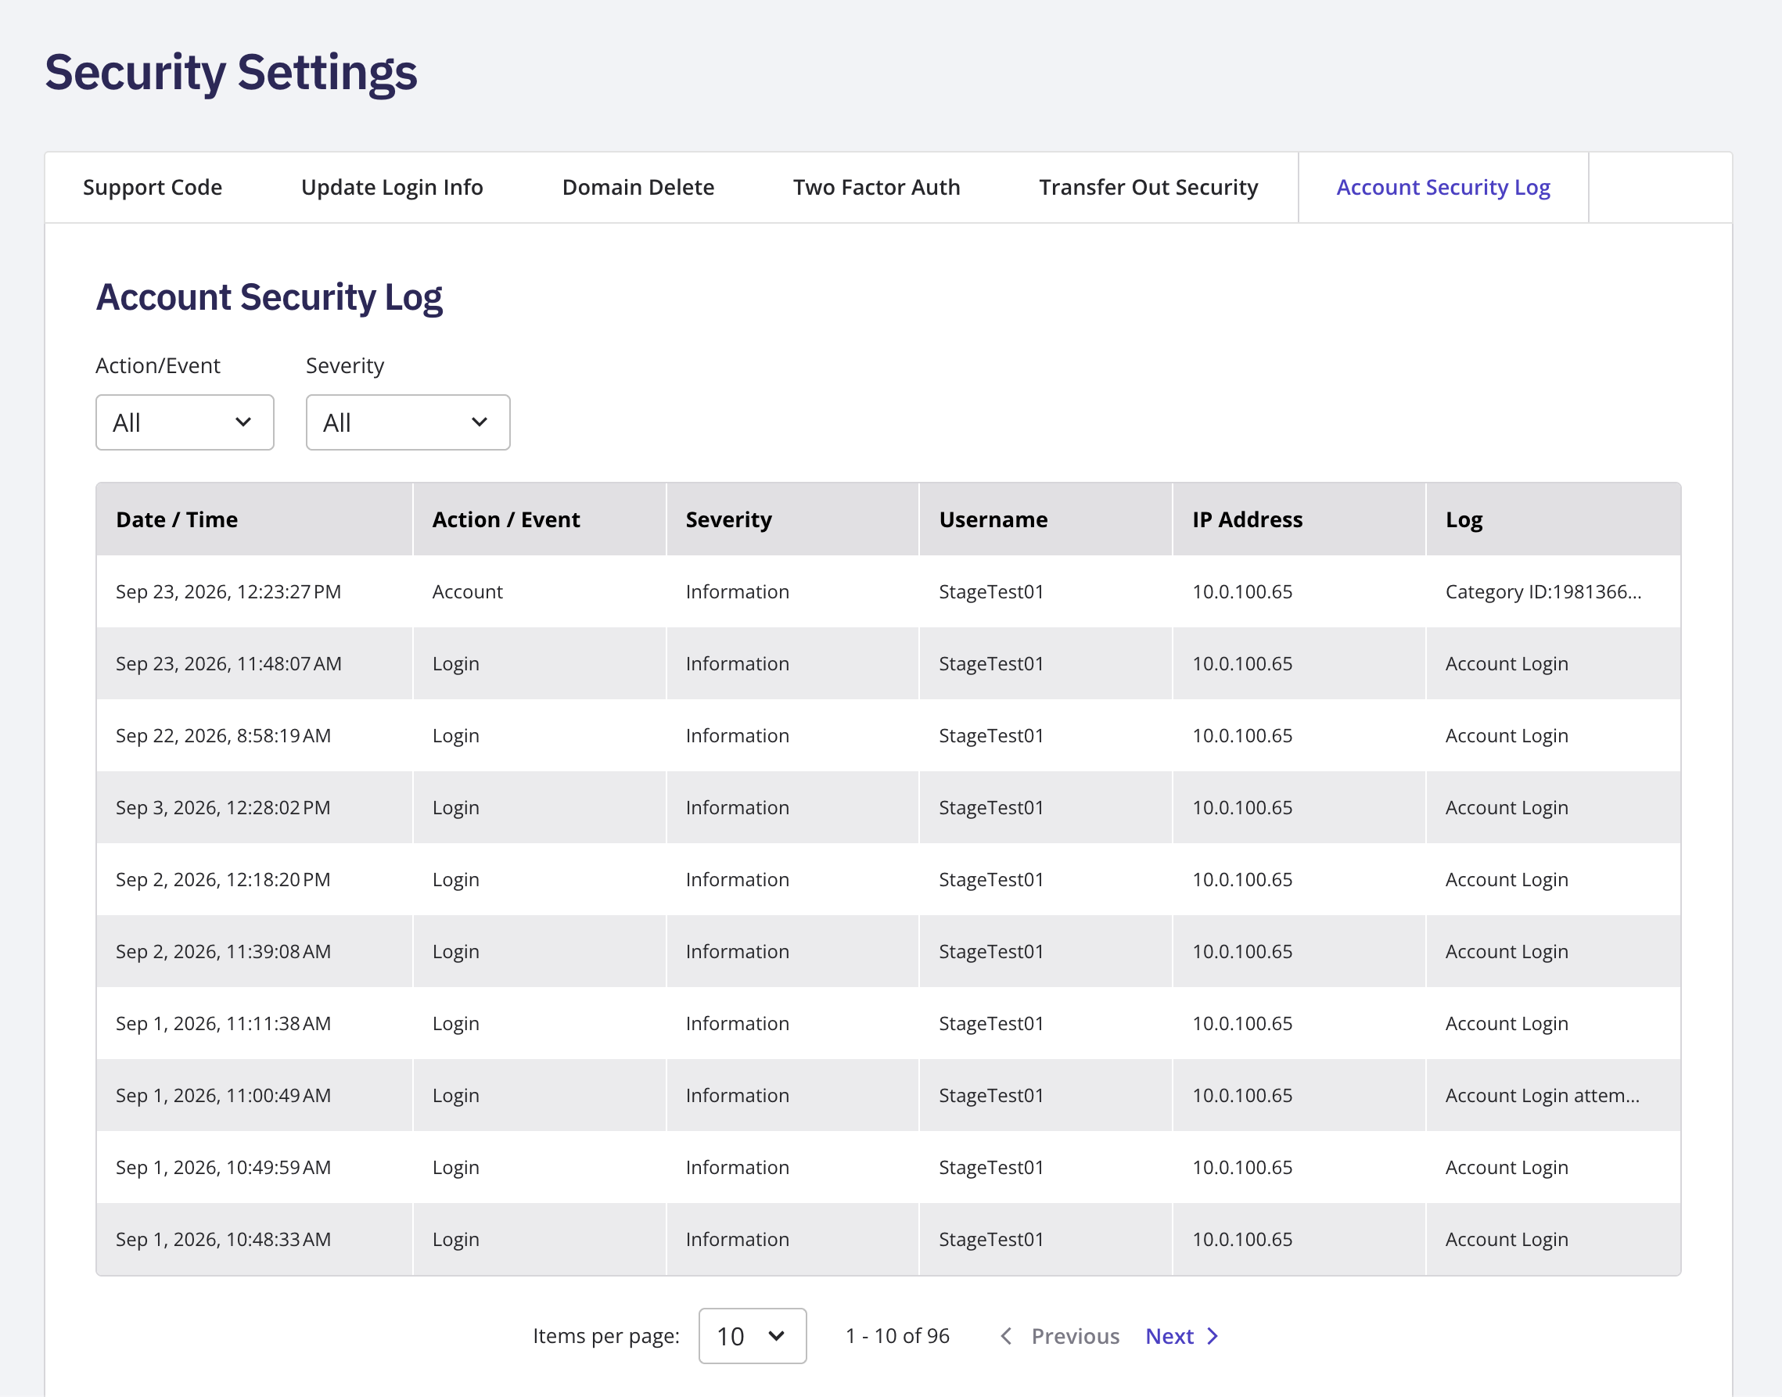
Task: Go to the Next page of logs
Action: pyautogui.click(x=1182, y=1336)
